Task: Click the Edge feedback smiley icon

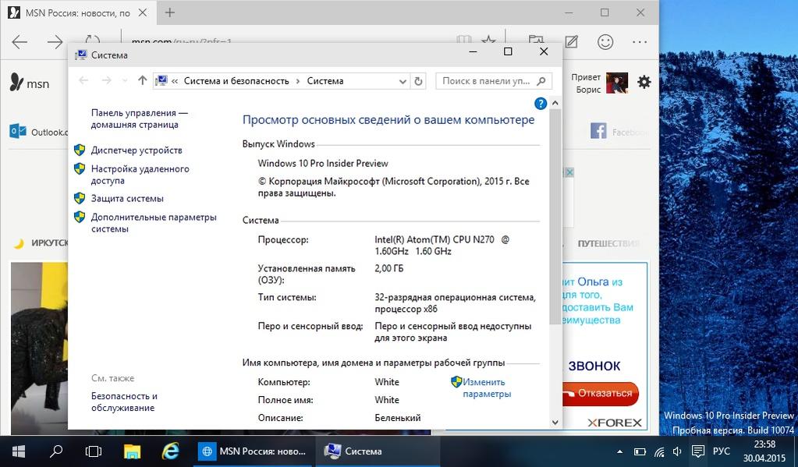Action: point(605,42)
